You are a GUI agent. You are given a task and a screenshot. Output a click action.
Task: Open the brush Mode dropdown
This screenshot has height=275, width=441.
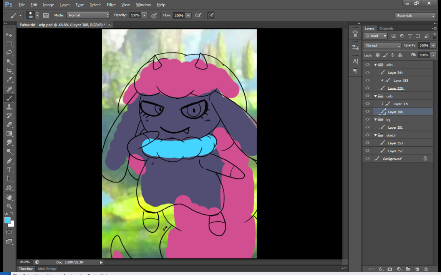point(88,15)
